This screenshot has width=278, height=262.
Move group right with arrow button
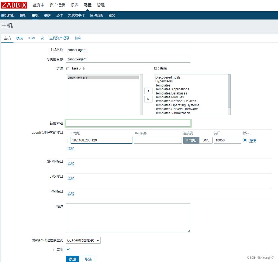pos(148,99)
